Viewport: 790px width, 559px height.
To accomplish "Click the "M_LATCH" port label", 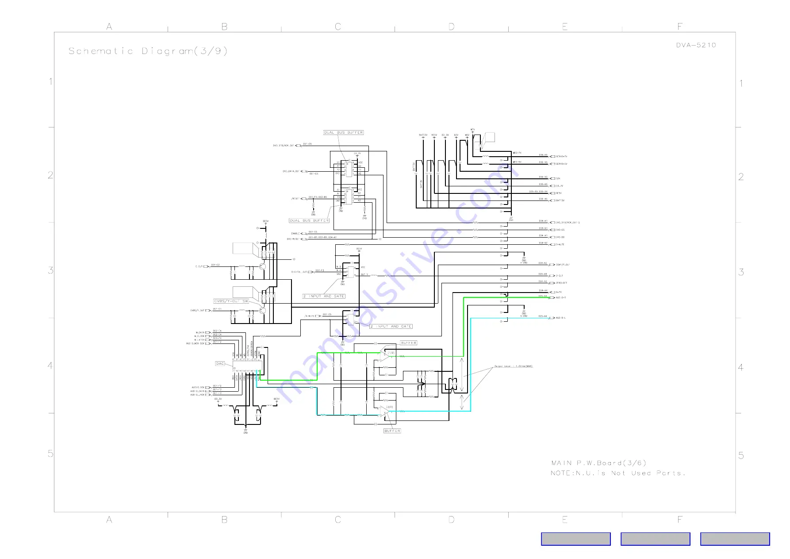I will coord(199,340).
